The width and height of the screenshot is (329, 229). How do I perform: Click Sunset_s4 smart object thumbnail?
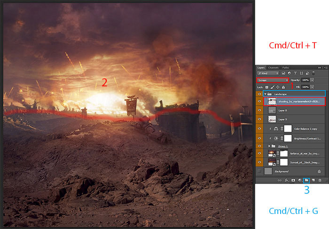click(272, 162)
